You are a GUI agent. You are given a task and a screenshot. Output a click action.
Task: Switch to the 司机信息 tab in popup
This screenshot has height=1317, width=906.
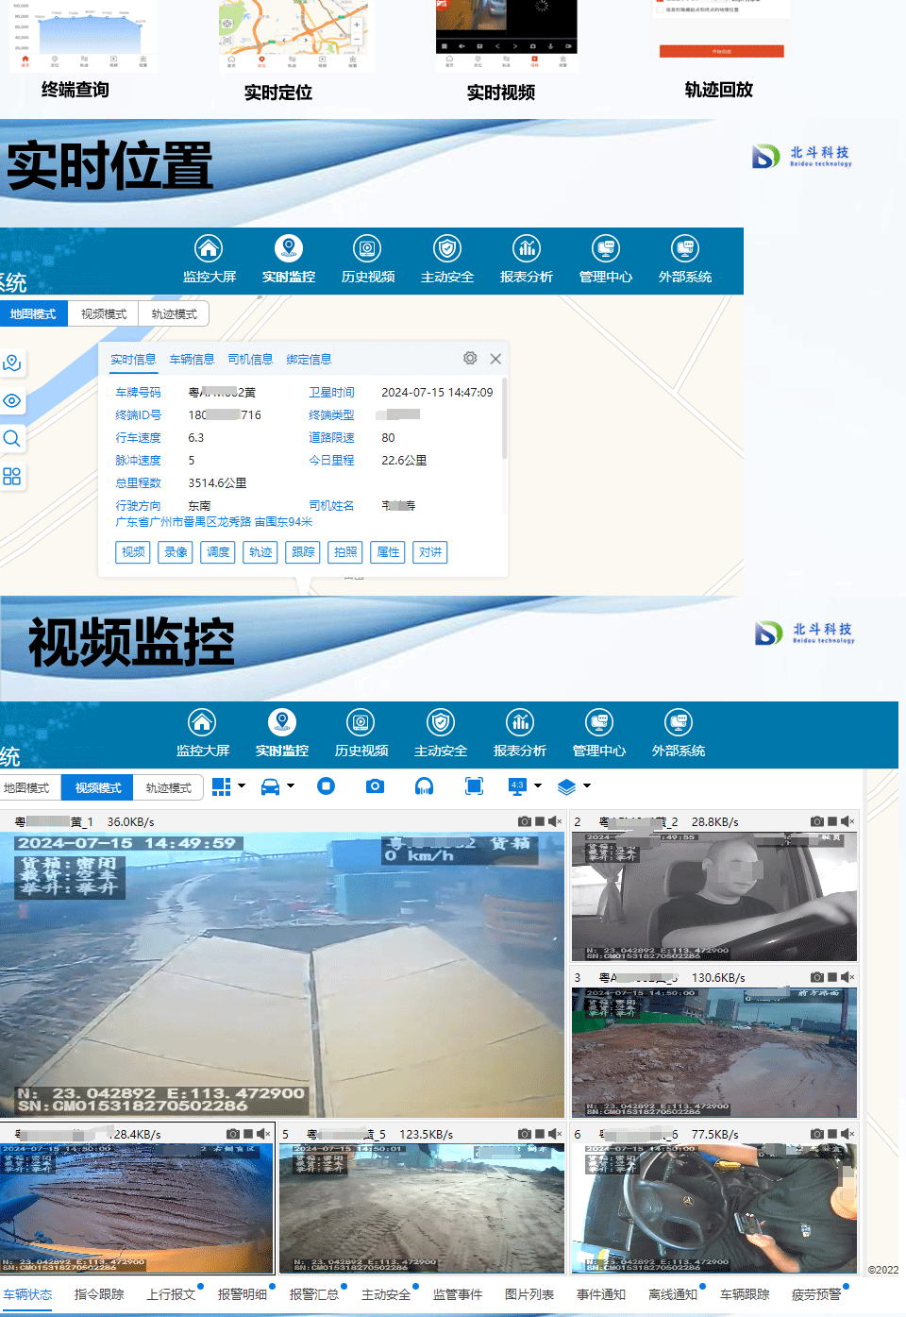pyautogui.click(x=250, y=360)
